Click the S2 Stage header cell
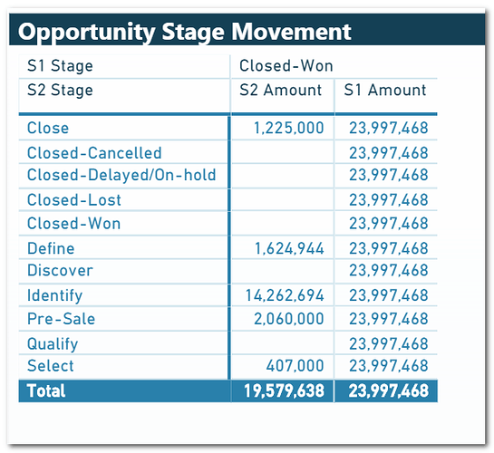Screen dimensions: 494x453 pos(60,90)
